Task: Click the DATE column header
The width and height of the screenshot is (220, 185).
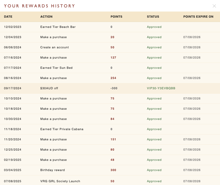Action: 8,16
